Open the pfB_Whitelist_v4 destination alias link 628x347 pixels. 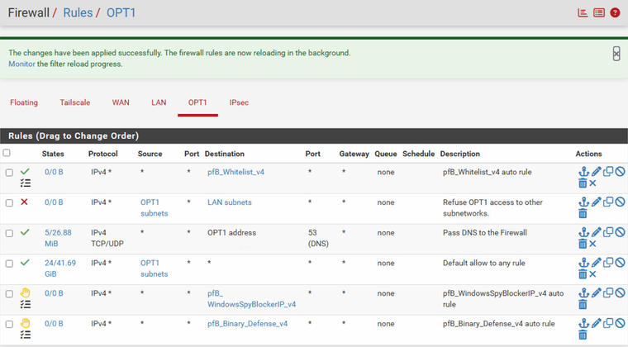tap(235, 172)
